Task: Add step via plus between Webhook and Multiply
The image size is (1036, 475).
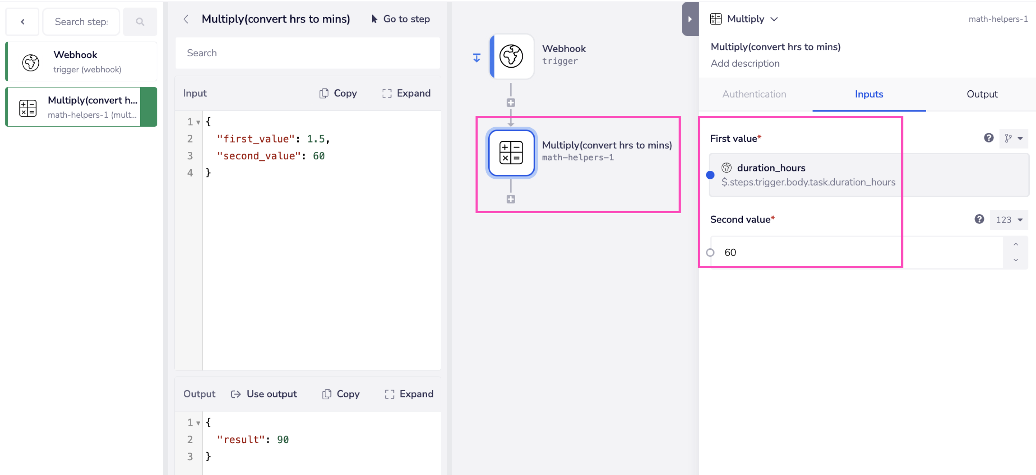Action: pos(511,103)
